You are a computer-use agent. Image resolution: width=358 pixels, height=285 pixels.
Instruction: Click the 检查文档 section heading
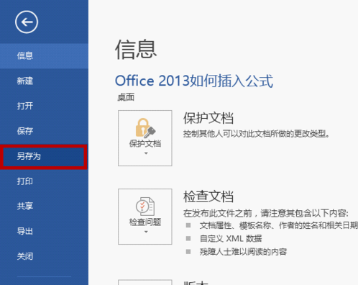coord(208,196)
